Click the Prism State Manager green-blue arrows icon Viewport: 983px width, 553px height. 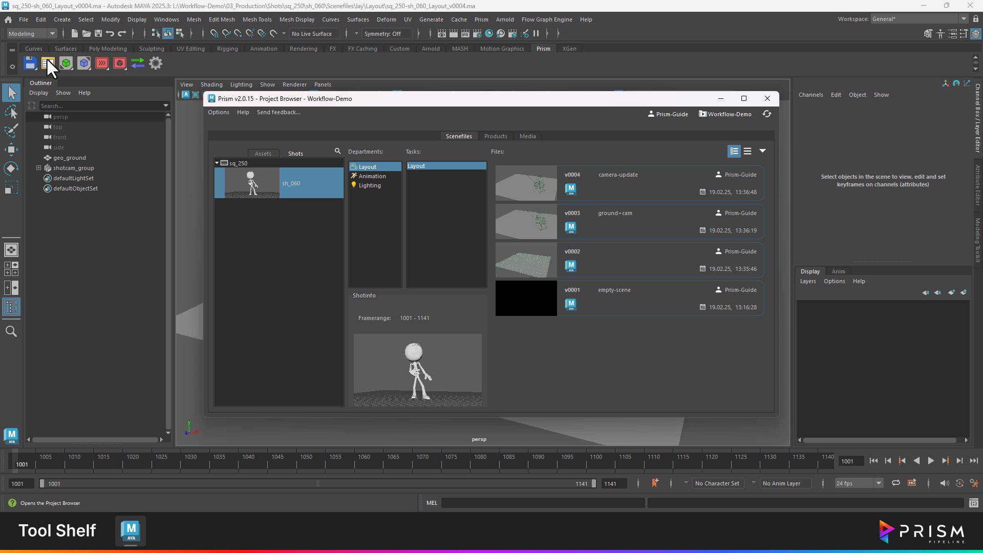[137, 63]
